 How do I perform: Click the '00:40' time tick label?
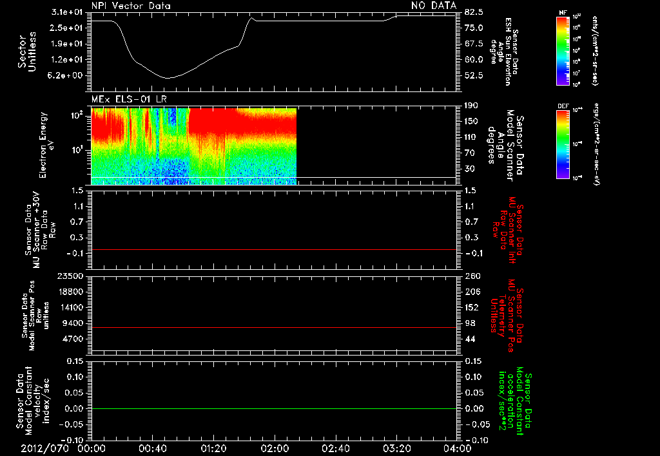[x=153, y=448]
